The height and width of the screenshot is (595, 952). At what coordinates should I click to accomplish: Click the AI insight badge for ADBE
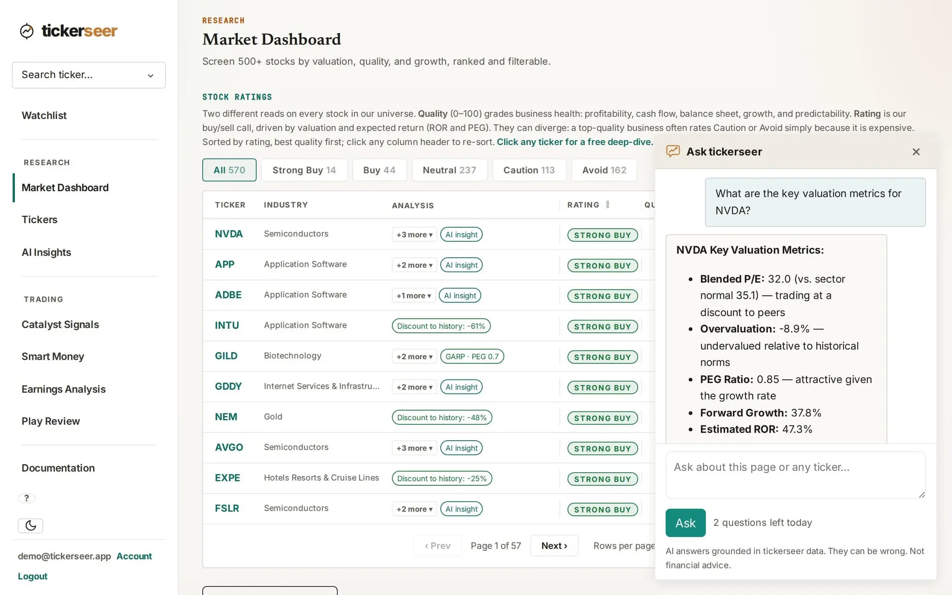pyautogui.click(x=460, y=296)
